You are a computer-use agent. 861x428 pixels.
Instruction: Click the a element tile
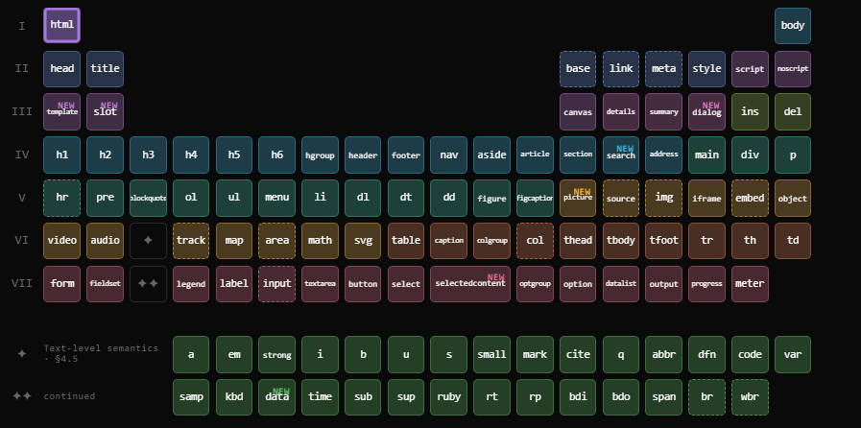point(191,354)
